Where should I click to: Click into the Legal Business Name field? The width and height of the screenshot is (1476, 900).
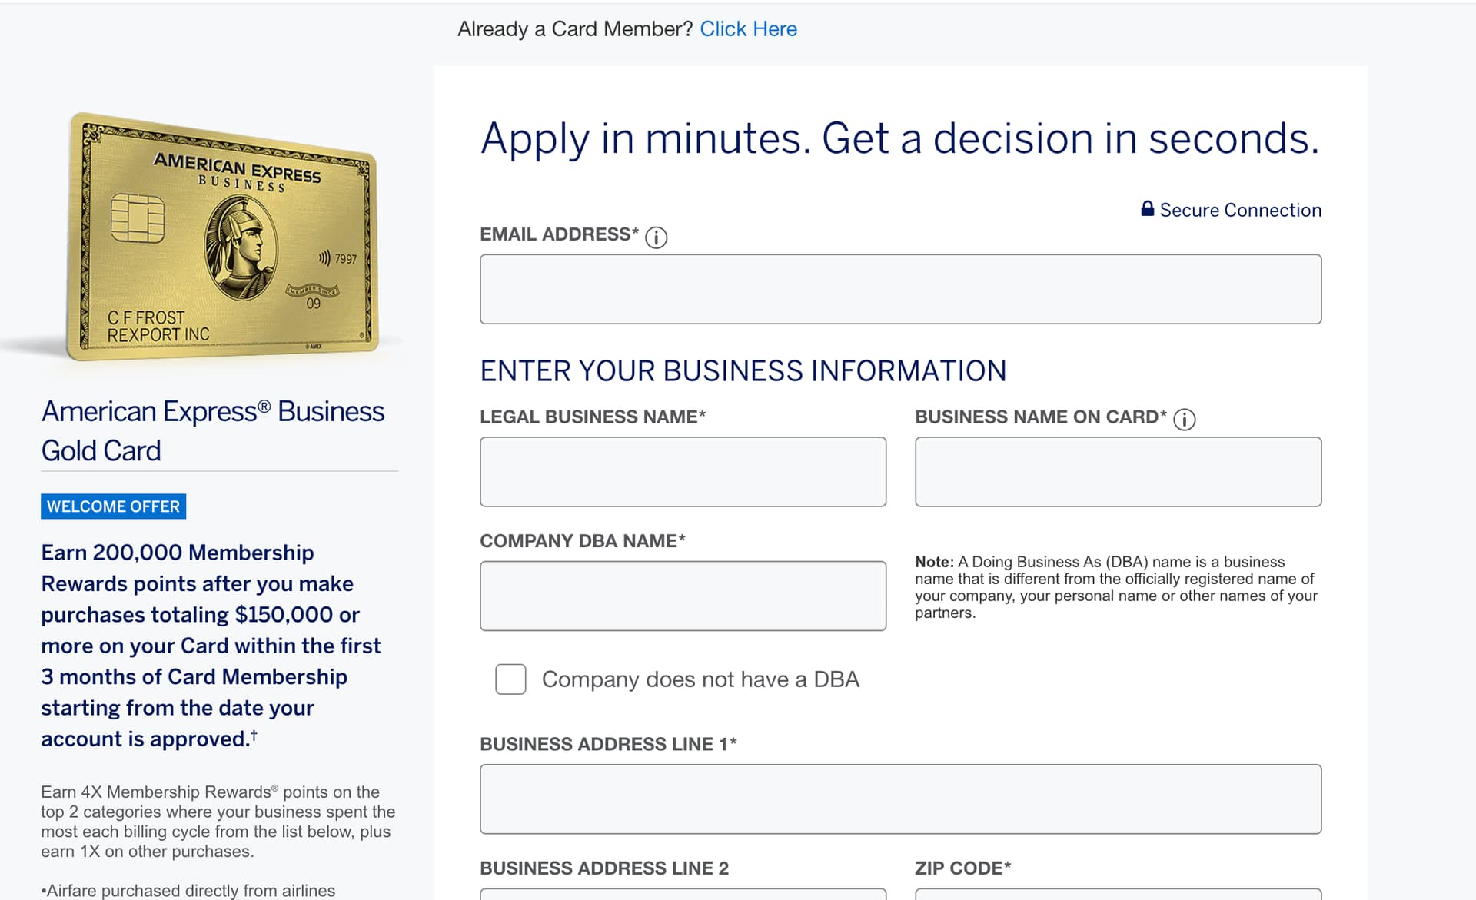683,472
